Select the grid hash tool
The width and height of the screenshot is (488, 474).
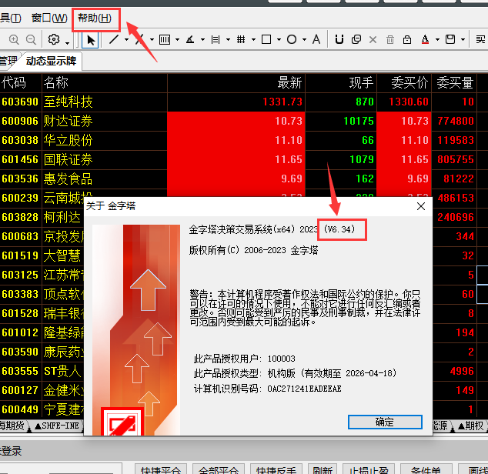tap(241, 40)
